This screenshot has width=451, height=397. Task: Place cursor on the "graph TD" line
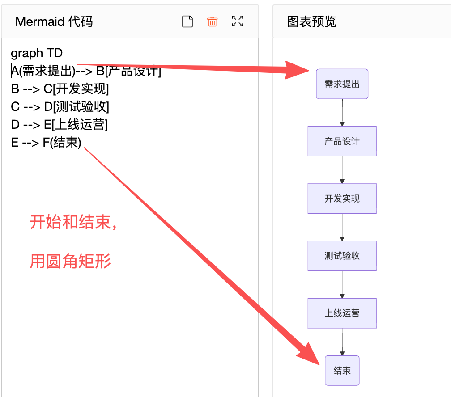point(37,54)
